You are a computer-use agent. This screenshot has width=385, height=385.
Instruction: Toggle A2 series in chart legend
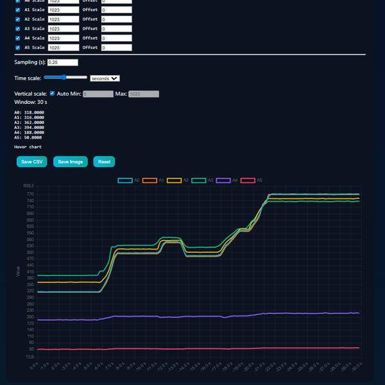pyautogui.click(x=178, y=180)
